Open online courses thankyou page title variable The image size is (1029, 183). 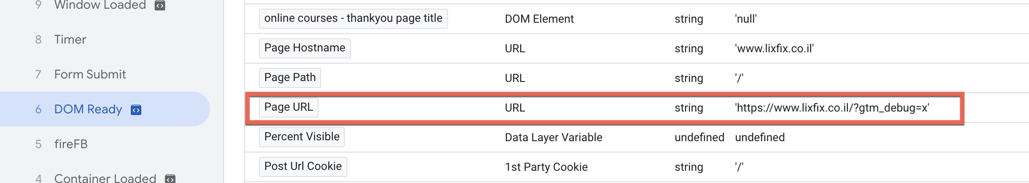[353, 18]
